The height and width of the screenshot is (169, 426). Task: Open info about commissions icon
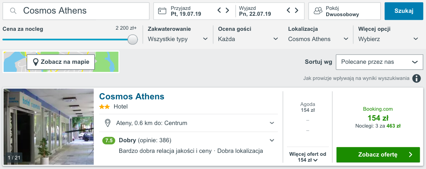pyautogui.click(x=416, y=78)
